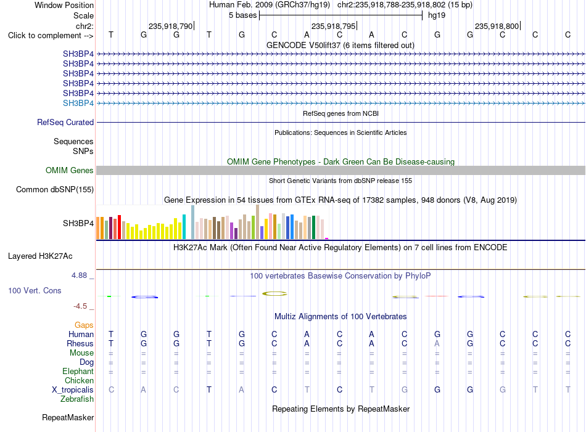Open '100 vertebrates Basewise Conservation by PhyloP' title
The height and width of the screenshot is (432, 586).
tap(340, 276)
